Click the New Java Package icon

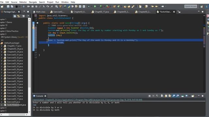click(114, 6)
